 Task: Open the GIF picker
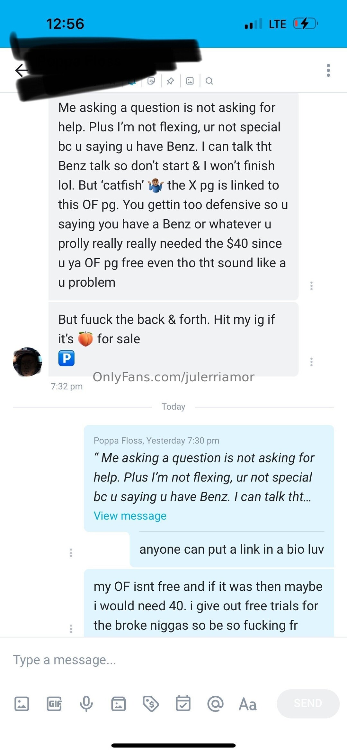point(54,704)
